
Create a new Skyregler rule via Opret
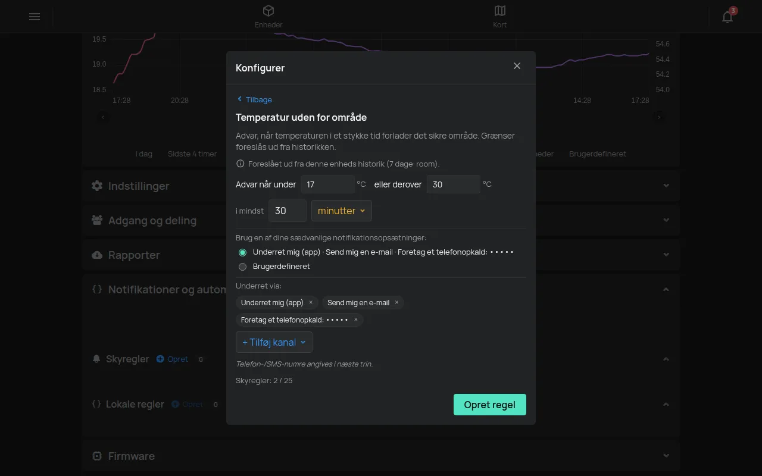point(172,359)
